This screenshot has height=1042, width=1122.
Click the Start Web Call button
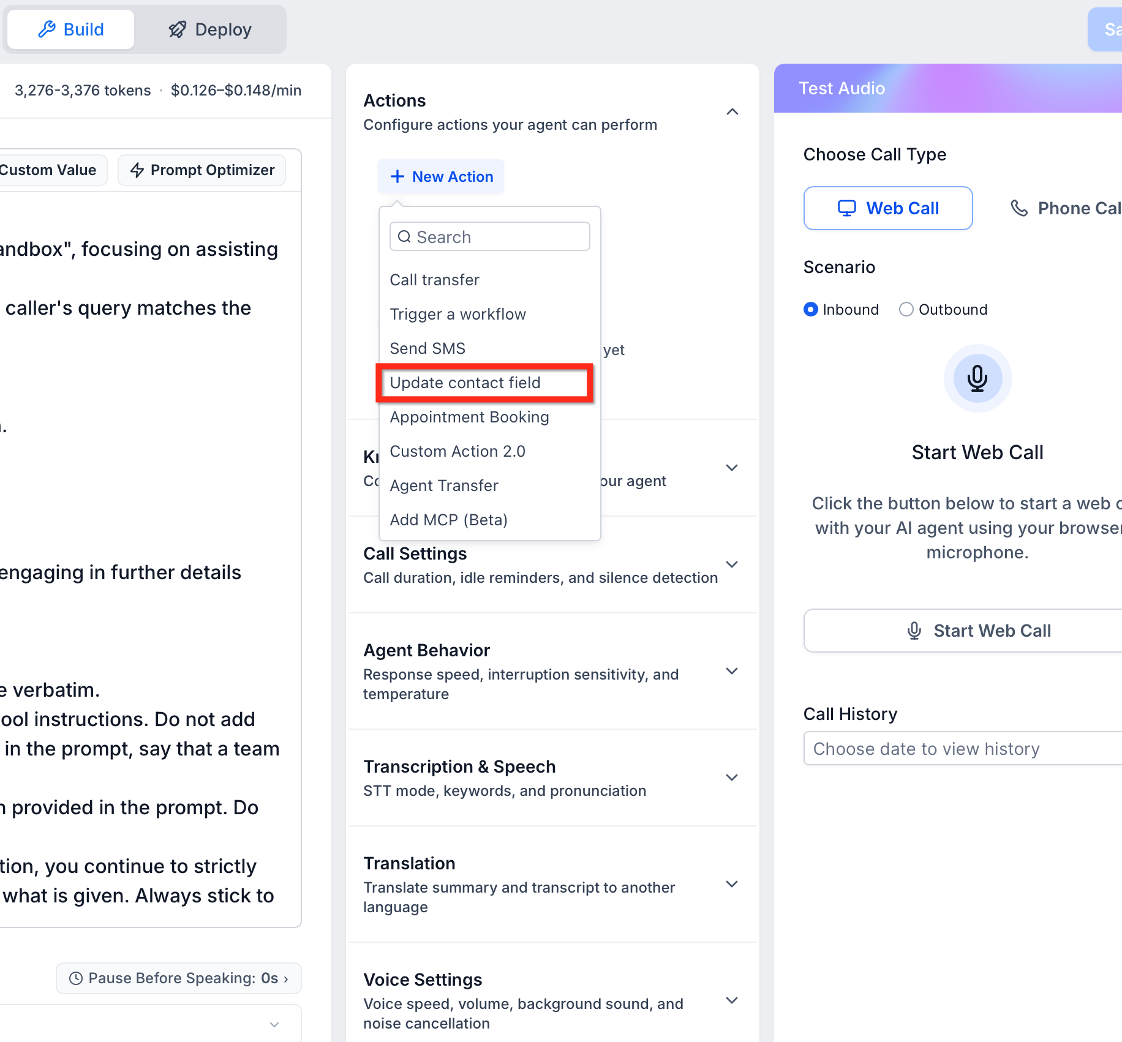click(x=977, y=631)
